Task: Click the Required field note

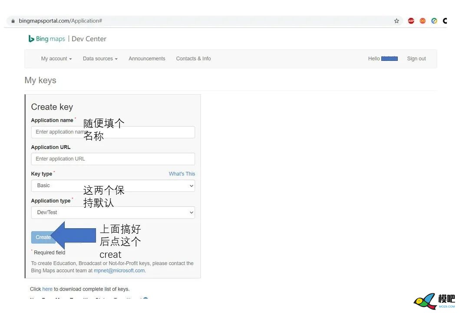Action: [x=48, y=252]
